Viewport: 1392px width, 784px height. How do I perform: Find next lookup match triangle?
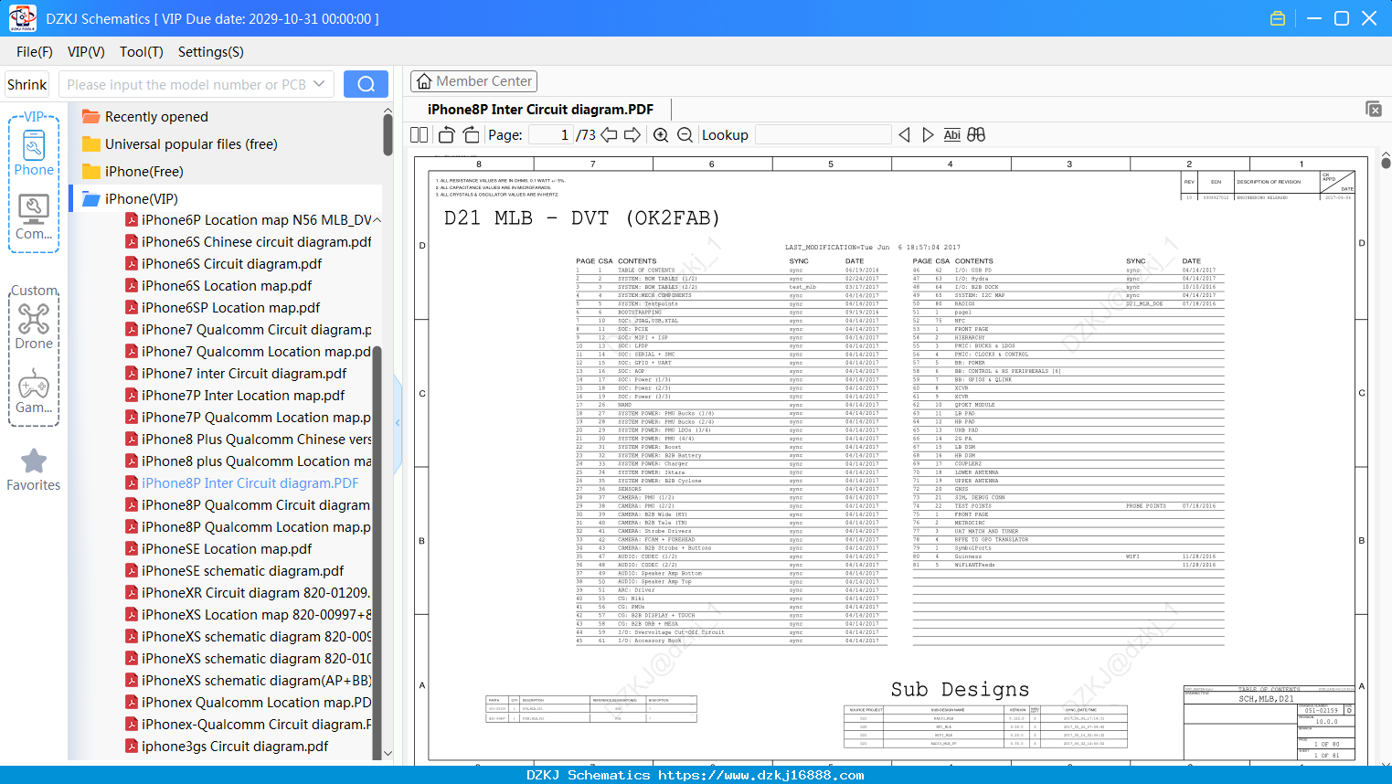pos(928,135)
